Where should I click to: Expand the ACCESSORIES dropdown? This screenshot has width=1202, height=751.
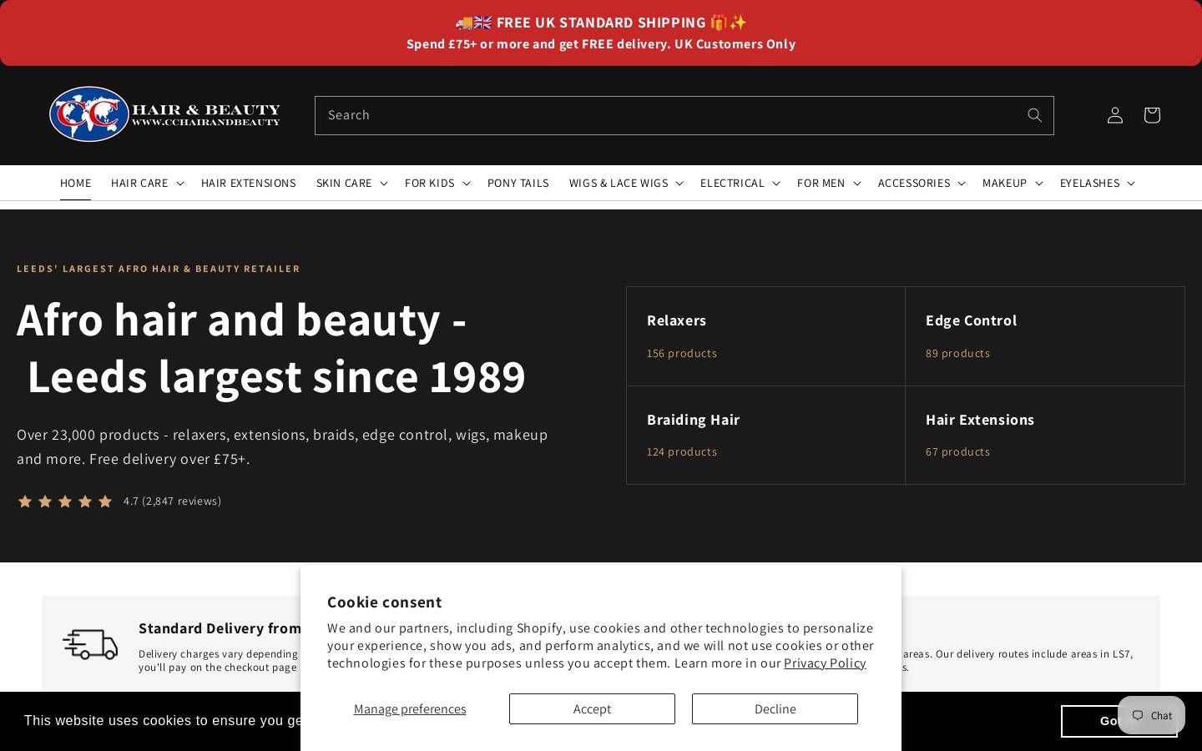pos(922,183)
